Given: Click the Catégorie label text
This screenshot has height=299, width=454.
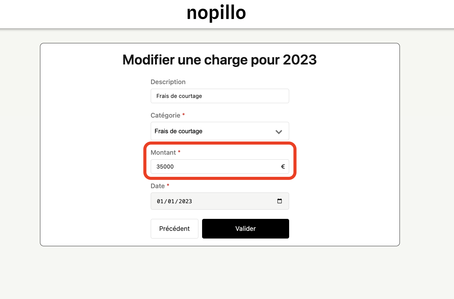Looking at the screenshot, I should (165, 115).
